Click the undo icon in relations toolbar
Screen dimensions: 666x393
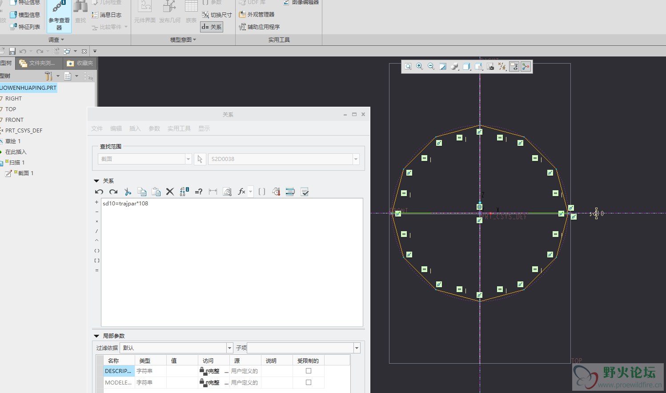[99, 192]
